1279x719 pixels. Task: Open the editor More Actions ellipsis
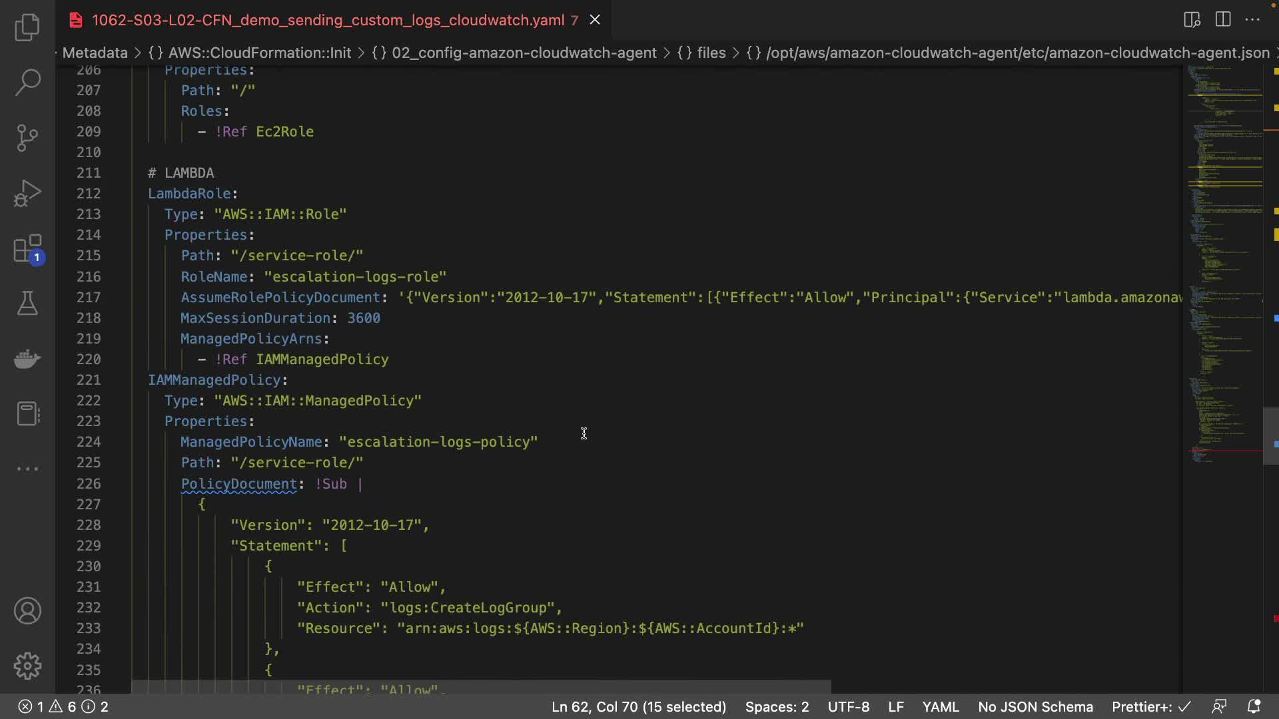[x=1252, y=20]
